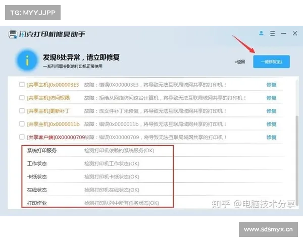This screenshot has width=303, height=242.
Task: Click 检测打印机依赖的系统服务(OK) text
Action: [x=119, y=150]
